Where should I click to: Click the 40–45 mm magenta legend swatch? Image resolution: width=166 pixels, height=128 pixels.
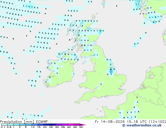click(71, 125)
